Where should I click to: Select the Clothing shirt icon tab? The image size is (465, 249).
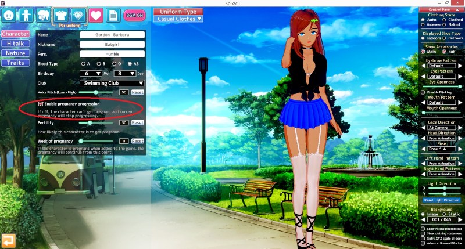(x=61, y=15)
